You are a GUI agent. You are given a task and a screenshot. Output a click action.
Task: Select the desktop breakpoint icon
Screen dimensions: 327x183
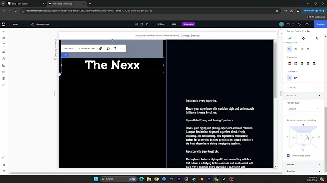pyautogui.click(x=136, y=24)
